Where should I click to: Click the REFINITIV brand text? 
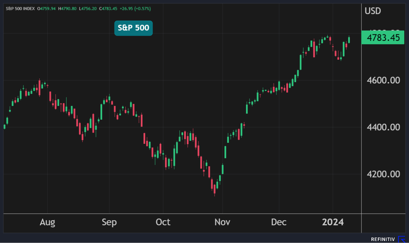(383, 240)
